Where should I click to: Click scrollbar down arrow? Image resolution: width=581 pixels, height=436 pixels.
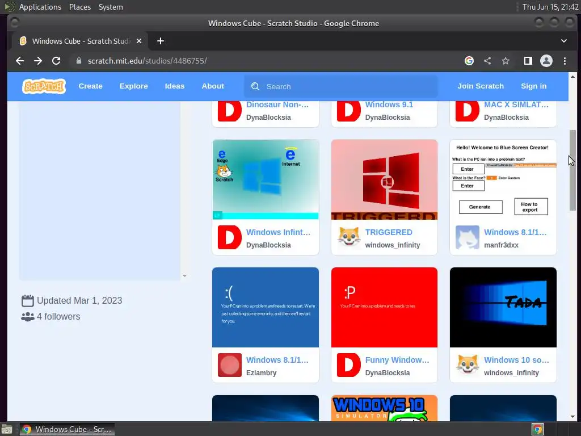[x=572, y=417]
